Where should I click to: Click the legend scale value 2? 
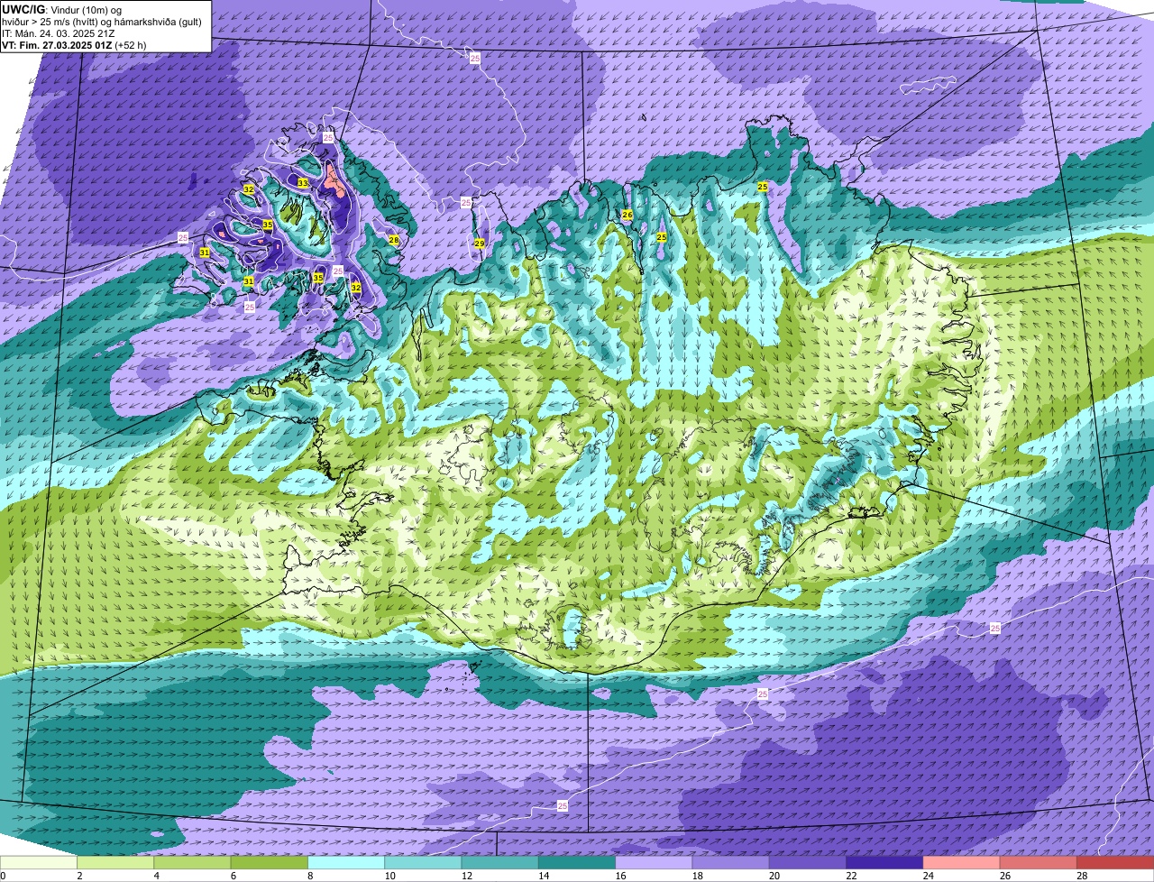click(x=79, y=876)
